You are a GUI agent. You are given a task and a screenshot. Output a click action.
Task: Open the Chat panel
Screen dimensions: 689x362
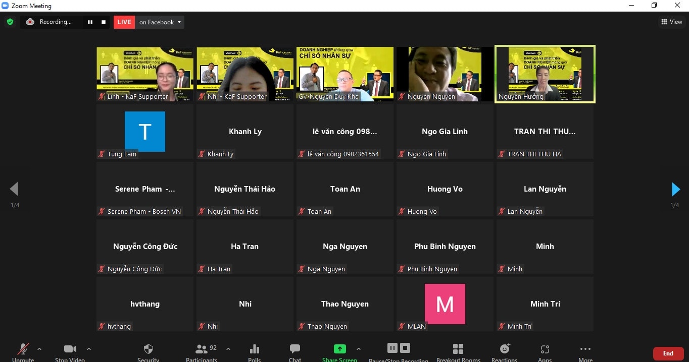pyautogui.click(x=295, y=352)
